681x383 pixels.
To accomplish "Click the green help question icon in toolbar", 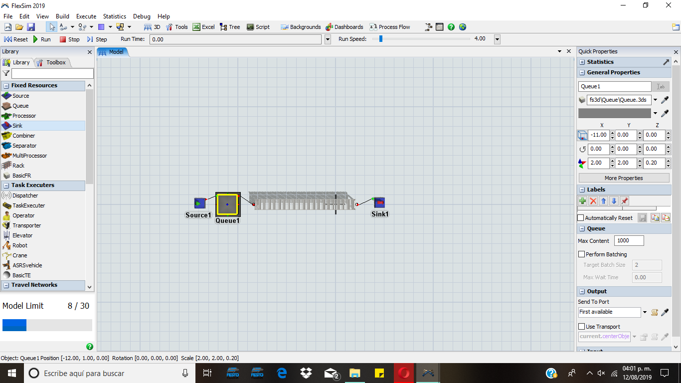I will [451, 27].
